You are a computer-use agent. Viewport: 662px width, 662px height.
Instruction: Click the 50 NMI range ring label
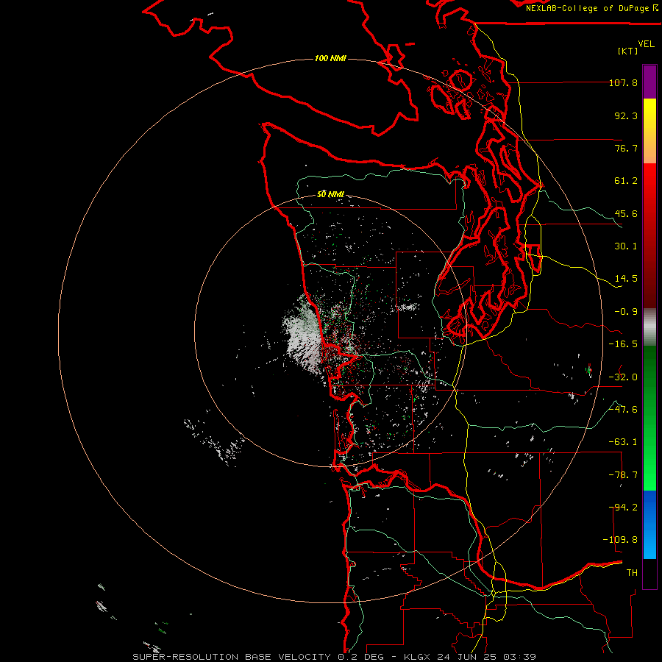(330, 194)
